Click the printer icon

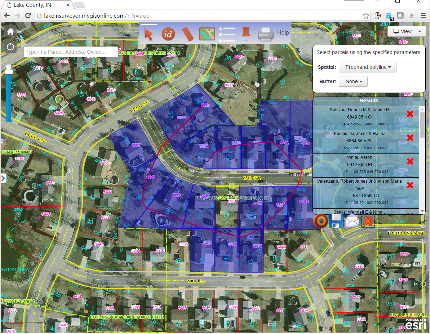coord(265,34)
